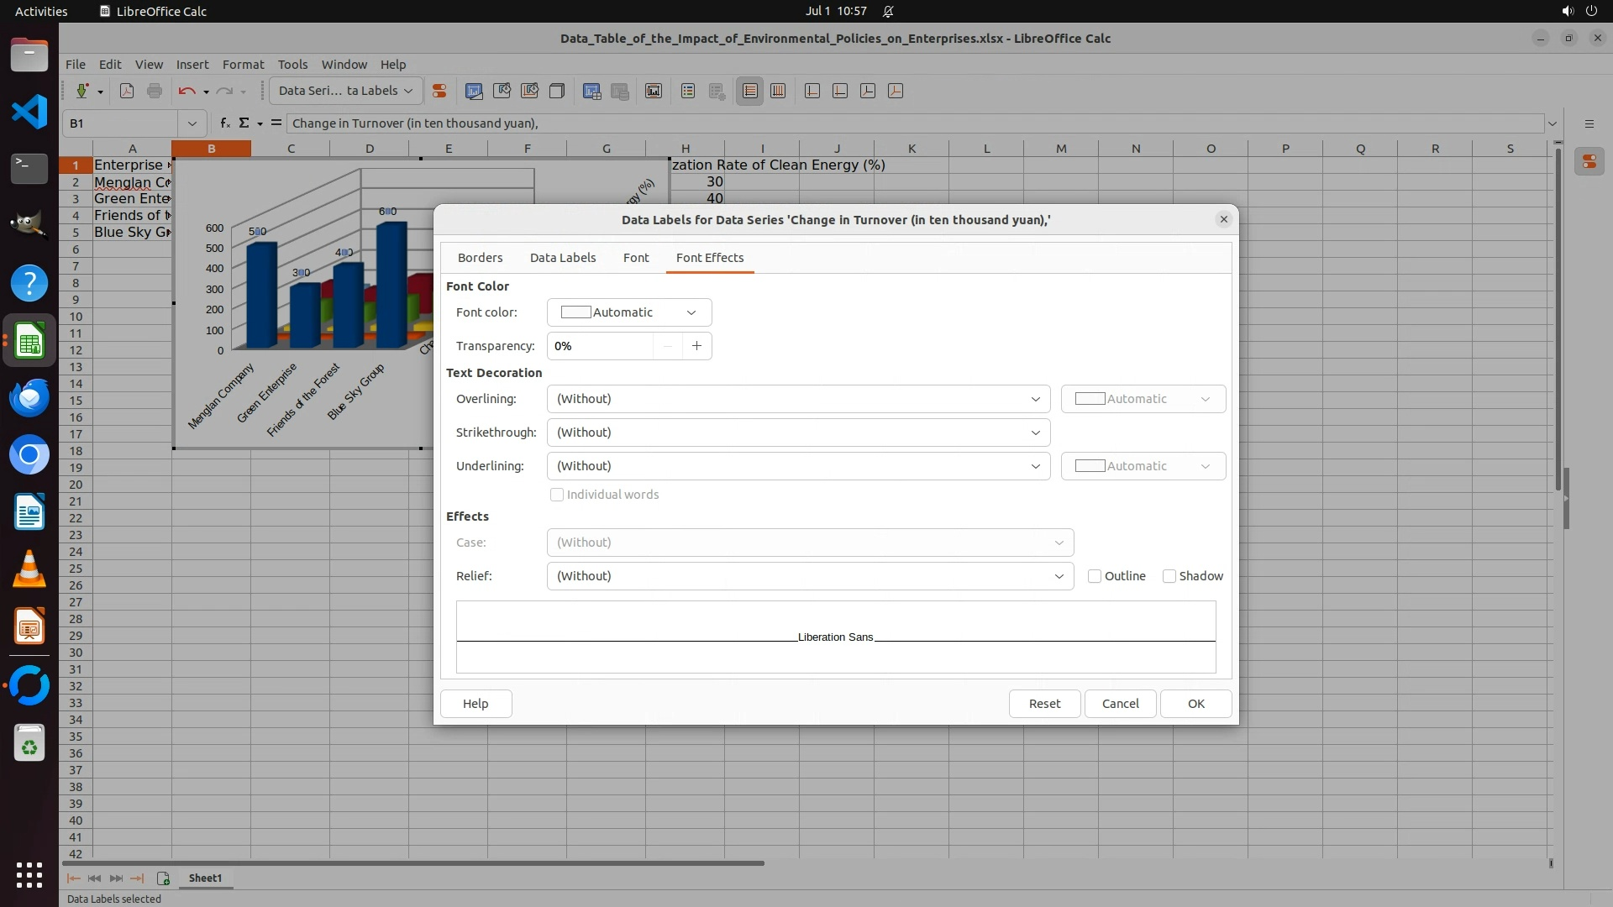Enable the Outline checkbox
This screenshot has width=1613, height=907.
[x=1095, y=576]
